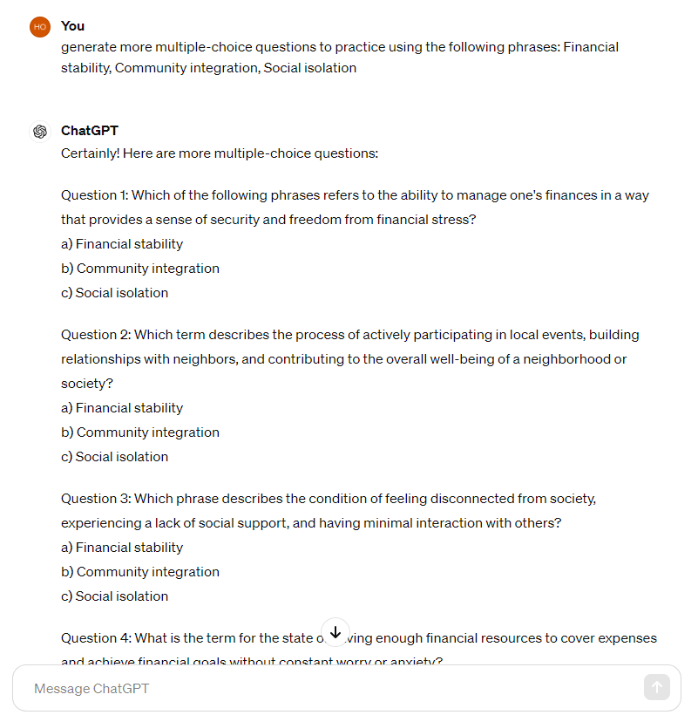Select option c) Social isolation under Question 1
This screenshot has width=698, height=715.
coord(114,293)
